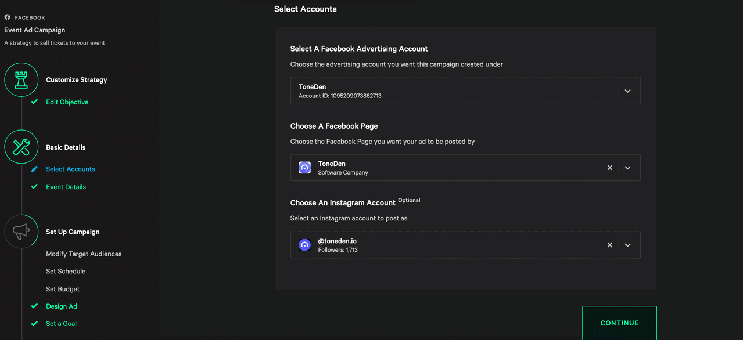Remove the selected @toneden.io Instagram account
This screenshot has height=340, width=743.
point(609,245)
